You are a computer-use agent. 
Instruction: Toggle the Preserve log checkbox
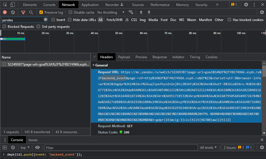41,12
